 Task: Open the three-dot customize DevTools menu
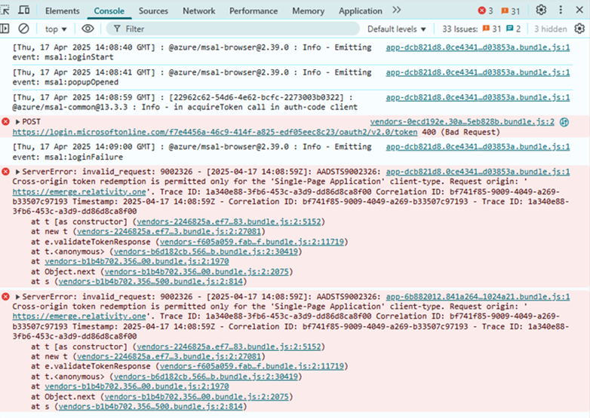pos(561,10)
